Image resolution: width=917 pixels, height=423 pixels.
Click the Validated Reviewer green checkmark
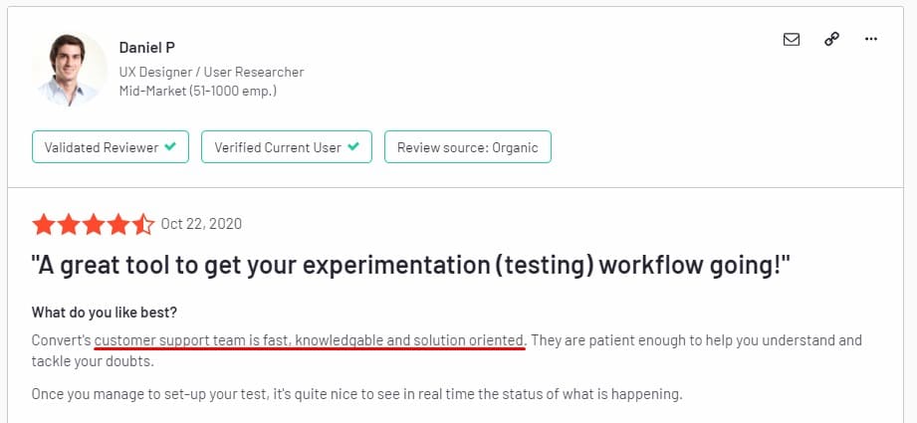click(x=170, y=147)
